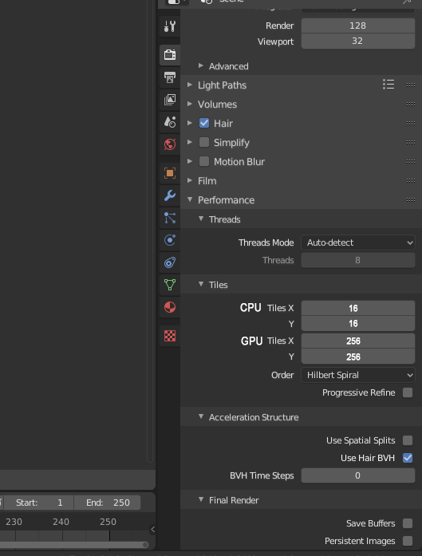Click frame 240 on the timeline ruler

tap(61, 522)
